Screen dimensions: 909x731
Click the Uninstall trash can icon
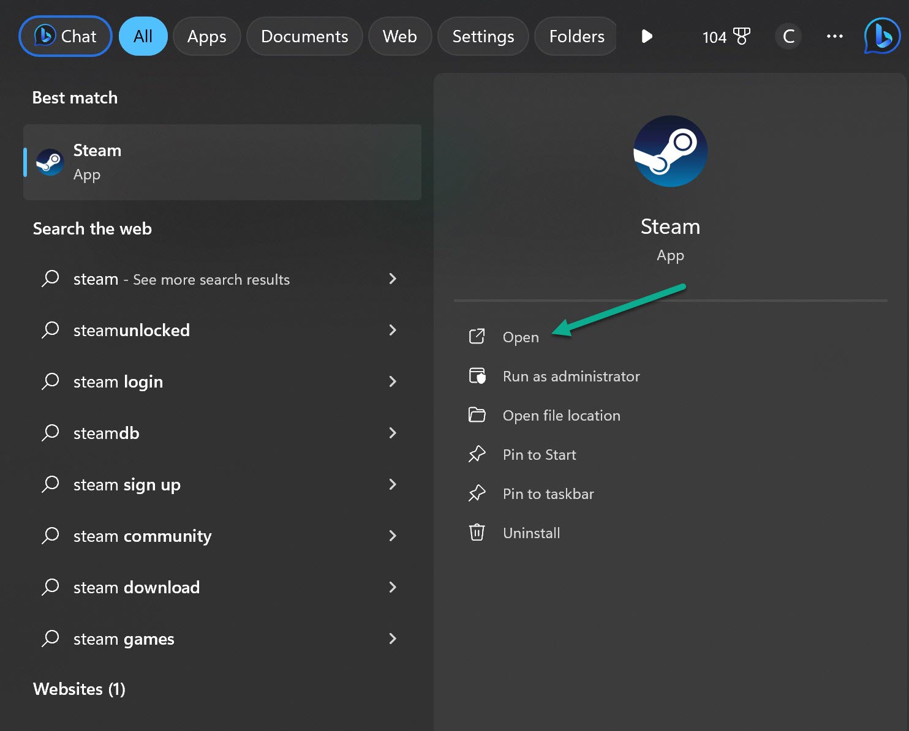(x=477, y=532)
